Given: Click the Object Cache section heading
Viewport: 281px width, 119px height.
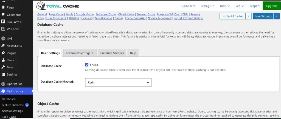Looking at the screenshot, I should click(48, 104).
